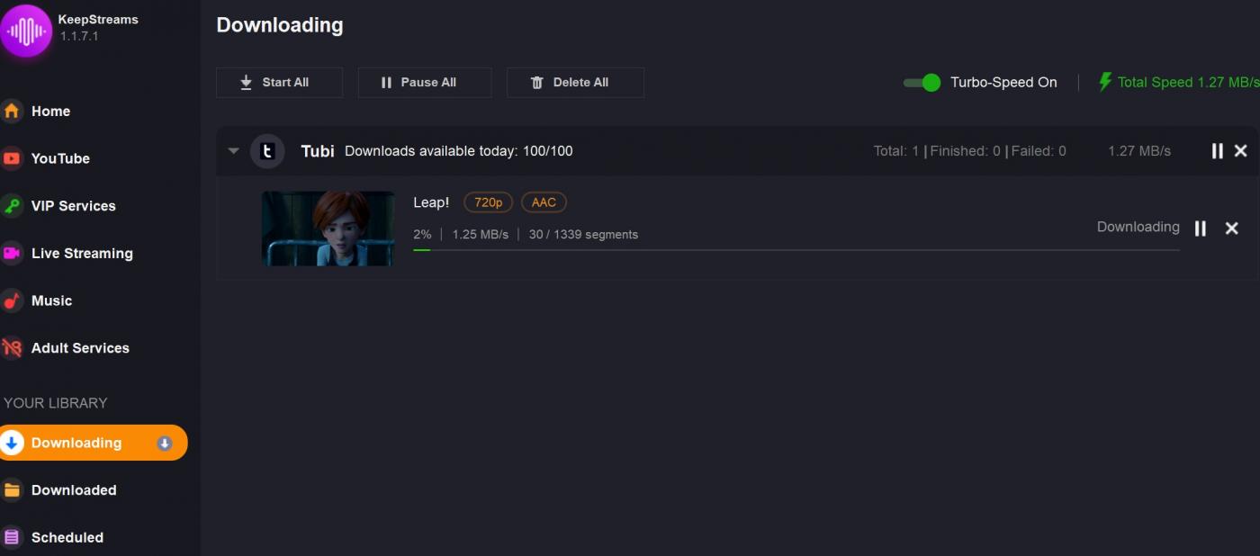Click the Downloaded folder icon
1260x556 pixels.
tap(11, 490)
